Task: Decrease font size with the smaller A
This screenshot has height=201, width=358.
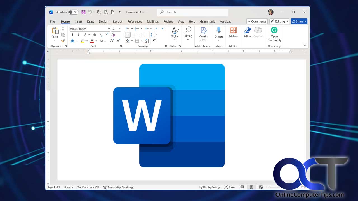Action: [118, 41]
